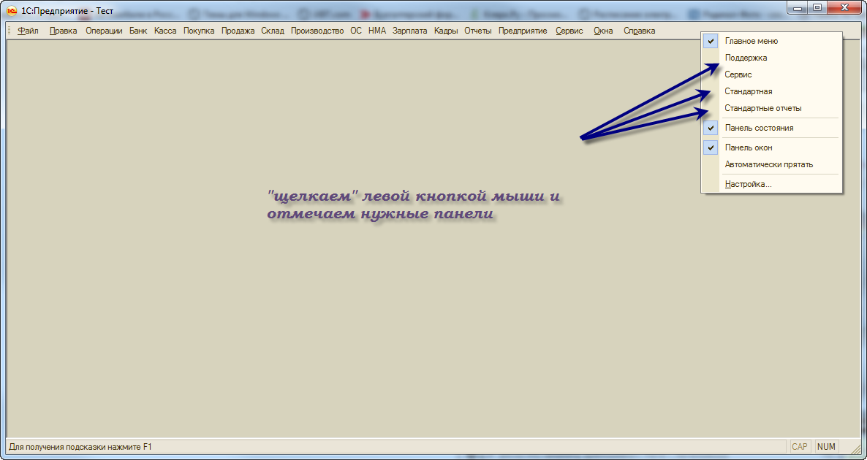Screen dimensions: 867x460
Task: Maximize the 1С:Предприятие window
Action: tap(817, 7)
